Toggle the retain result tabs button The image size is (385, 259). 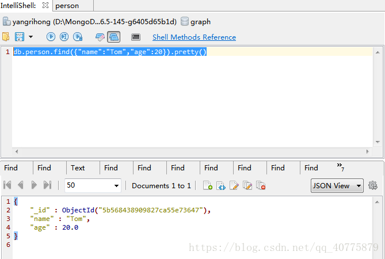(114, 37)
